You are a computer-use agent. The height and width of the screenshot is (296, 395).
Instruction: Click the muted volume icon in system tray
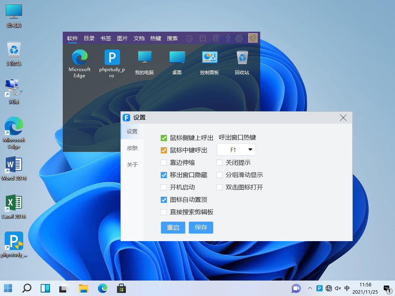338,288
